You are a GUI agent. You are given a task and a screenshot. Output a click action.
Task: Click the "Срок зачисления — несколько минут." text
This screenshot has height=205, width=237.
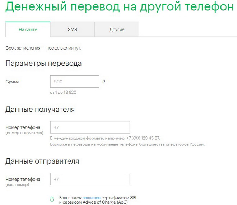pyautogui.click(x=43, y=48)
